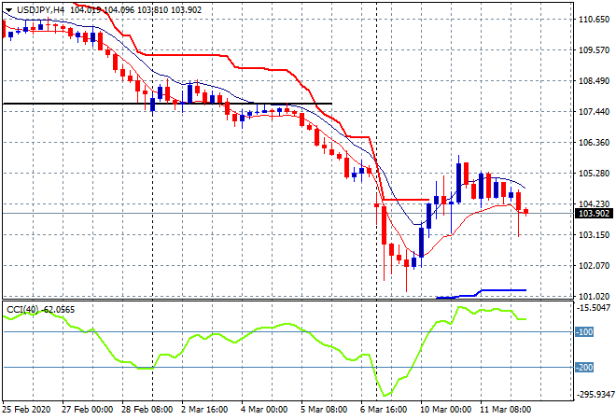Click the 105.280 price axis label
The image size is (616, 420).
pos(595,173)
